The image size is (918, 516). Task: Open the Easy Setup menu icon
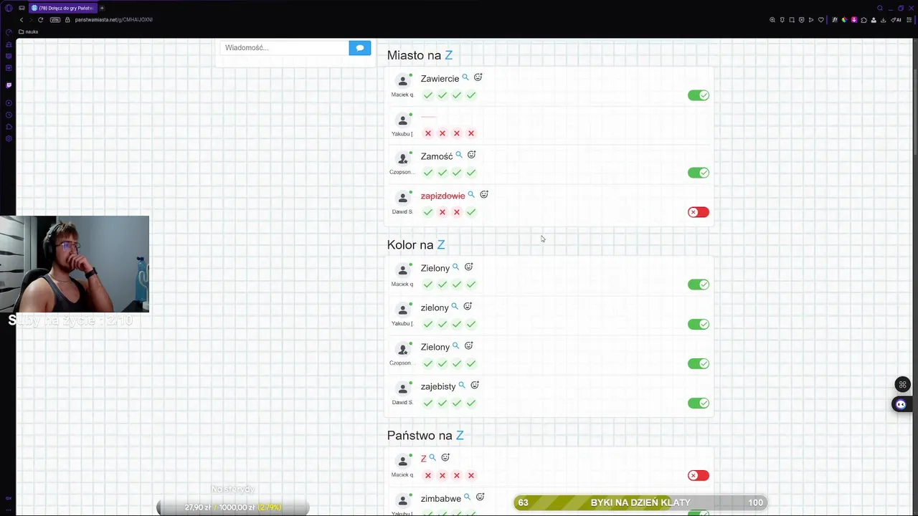909,20
